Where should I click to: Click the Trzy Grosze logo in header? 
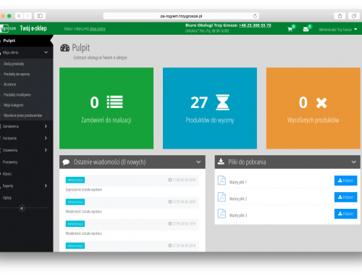(8, 28)
